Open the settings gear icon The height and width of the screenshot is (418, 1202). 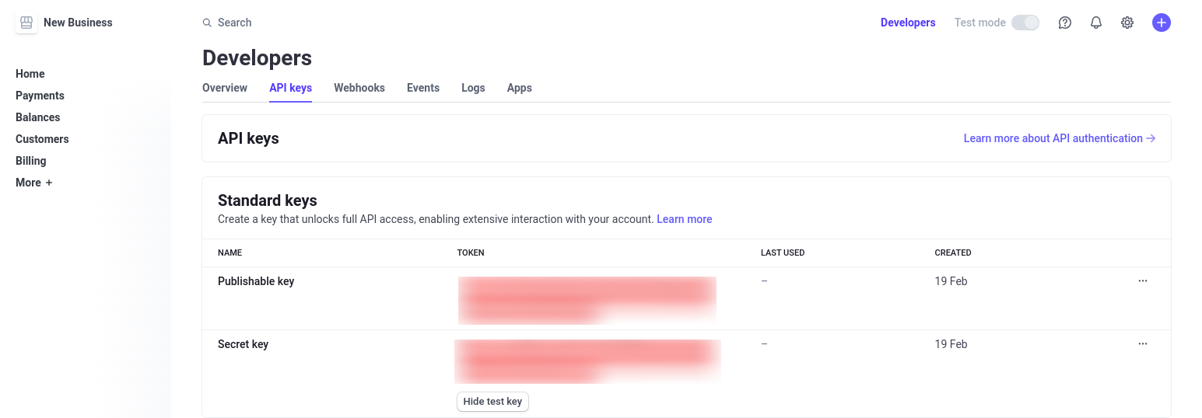click(1127, 23)
